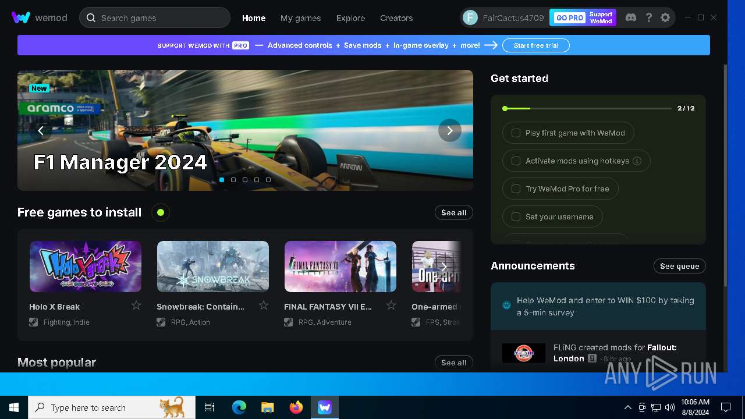Viewport: 745px width, 419px height.
Task: Open the F1 Manager 2024 banner
Action: (x=245, y=130)
